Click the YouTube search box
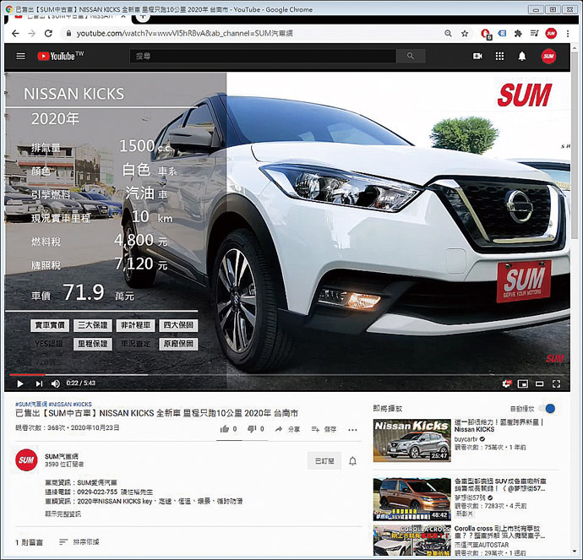Screen dimensions: 583x560 pos(263,56)
